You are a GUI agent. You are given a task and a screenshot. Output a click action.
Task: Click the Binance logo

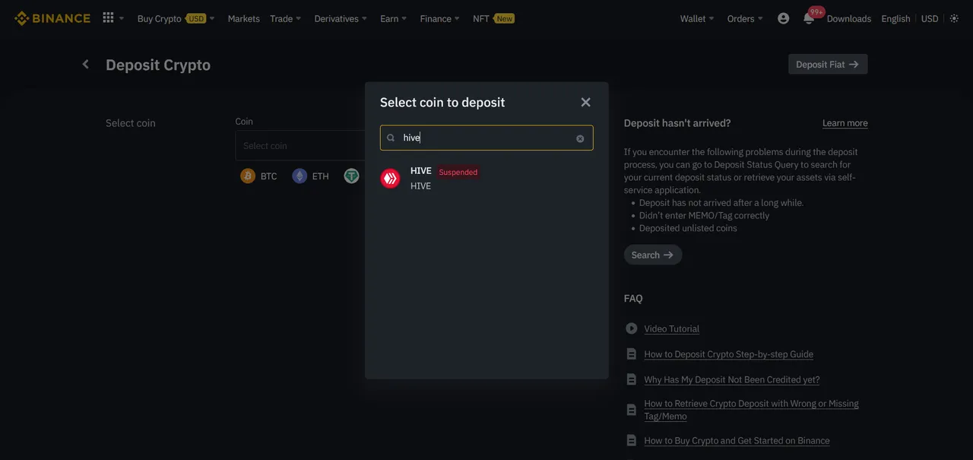pos(52,18)
